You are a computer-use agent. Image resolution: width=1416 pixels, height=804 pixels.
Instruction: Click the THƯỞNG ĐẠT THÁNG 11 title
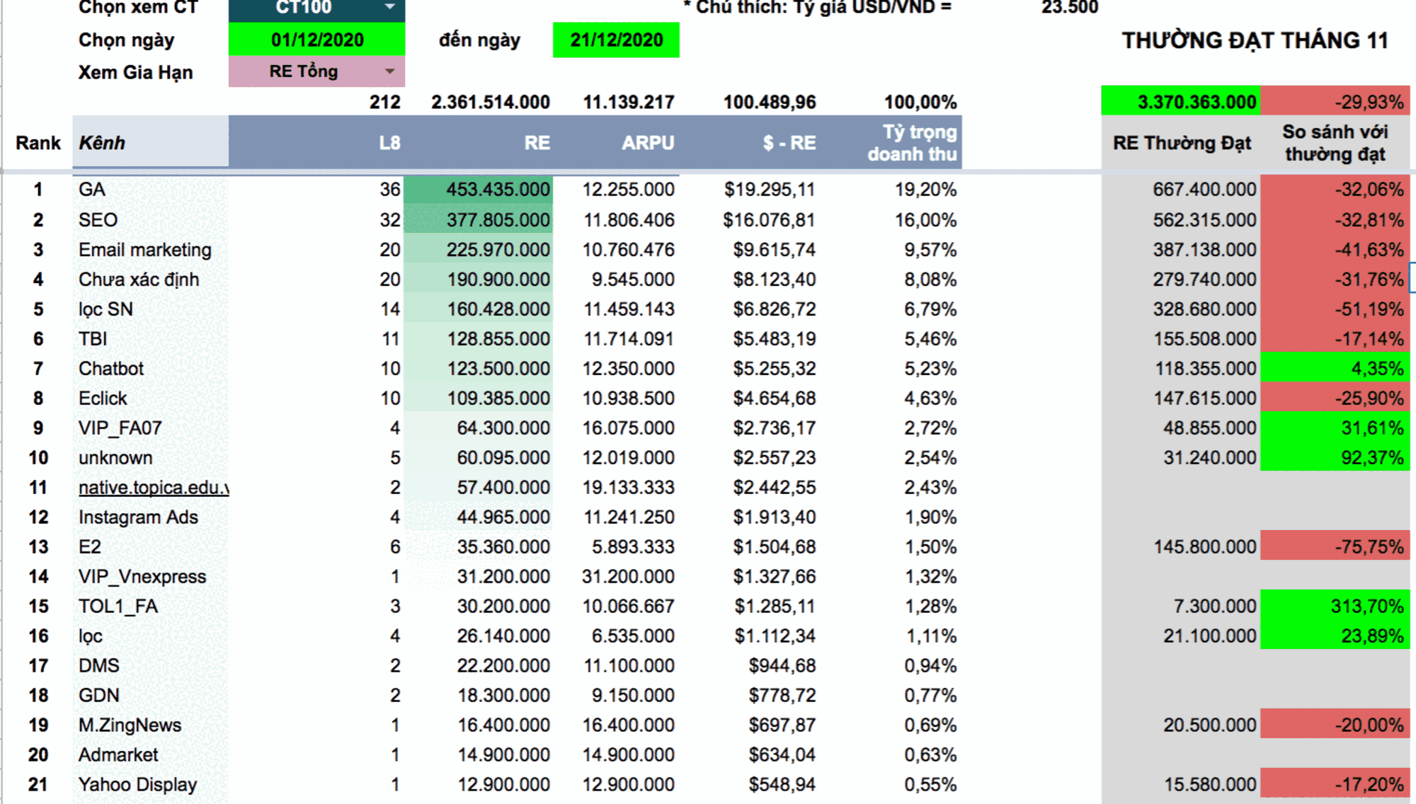click(1255, 41)
